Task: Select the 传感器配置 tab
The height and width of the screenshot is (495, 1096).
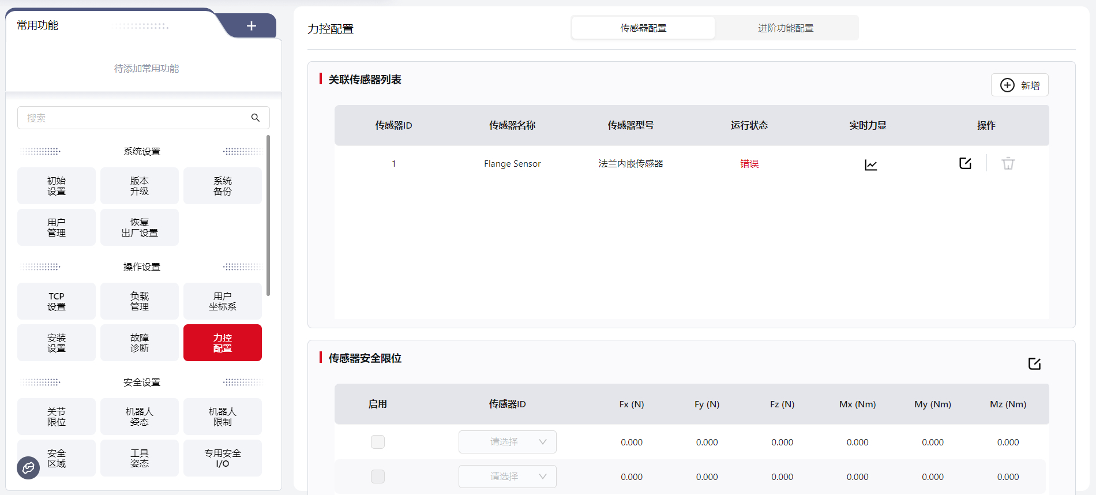Action: click(643, 28)
